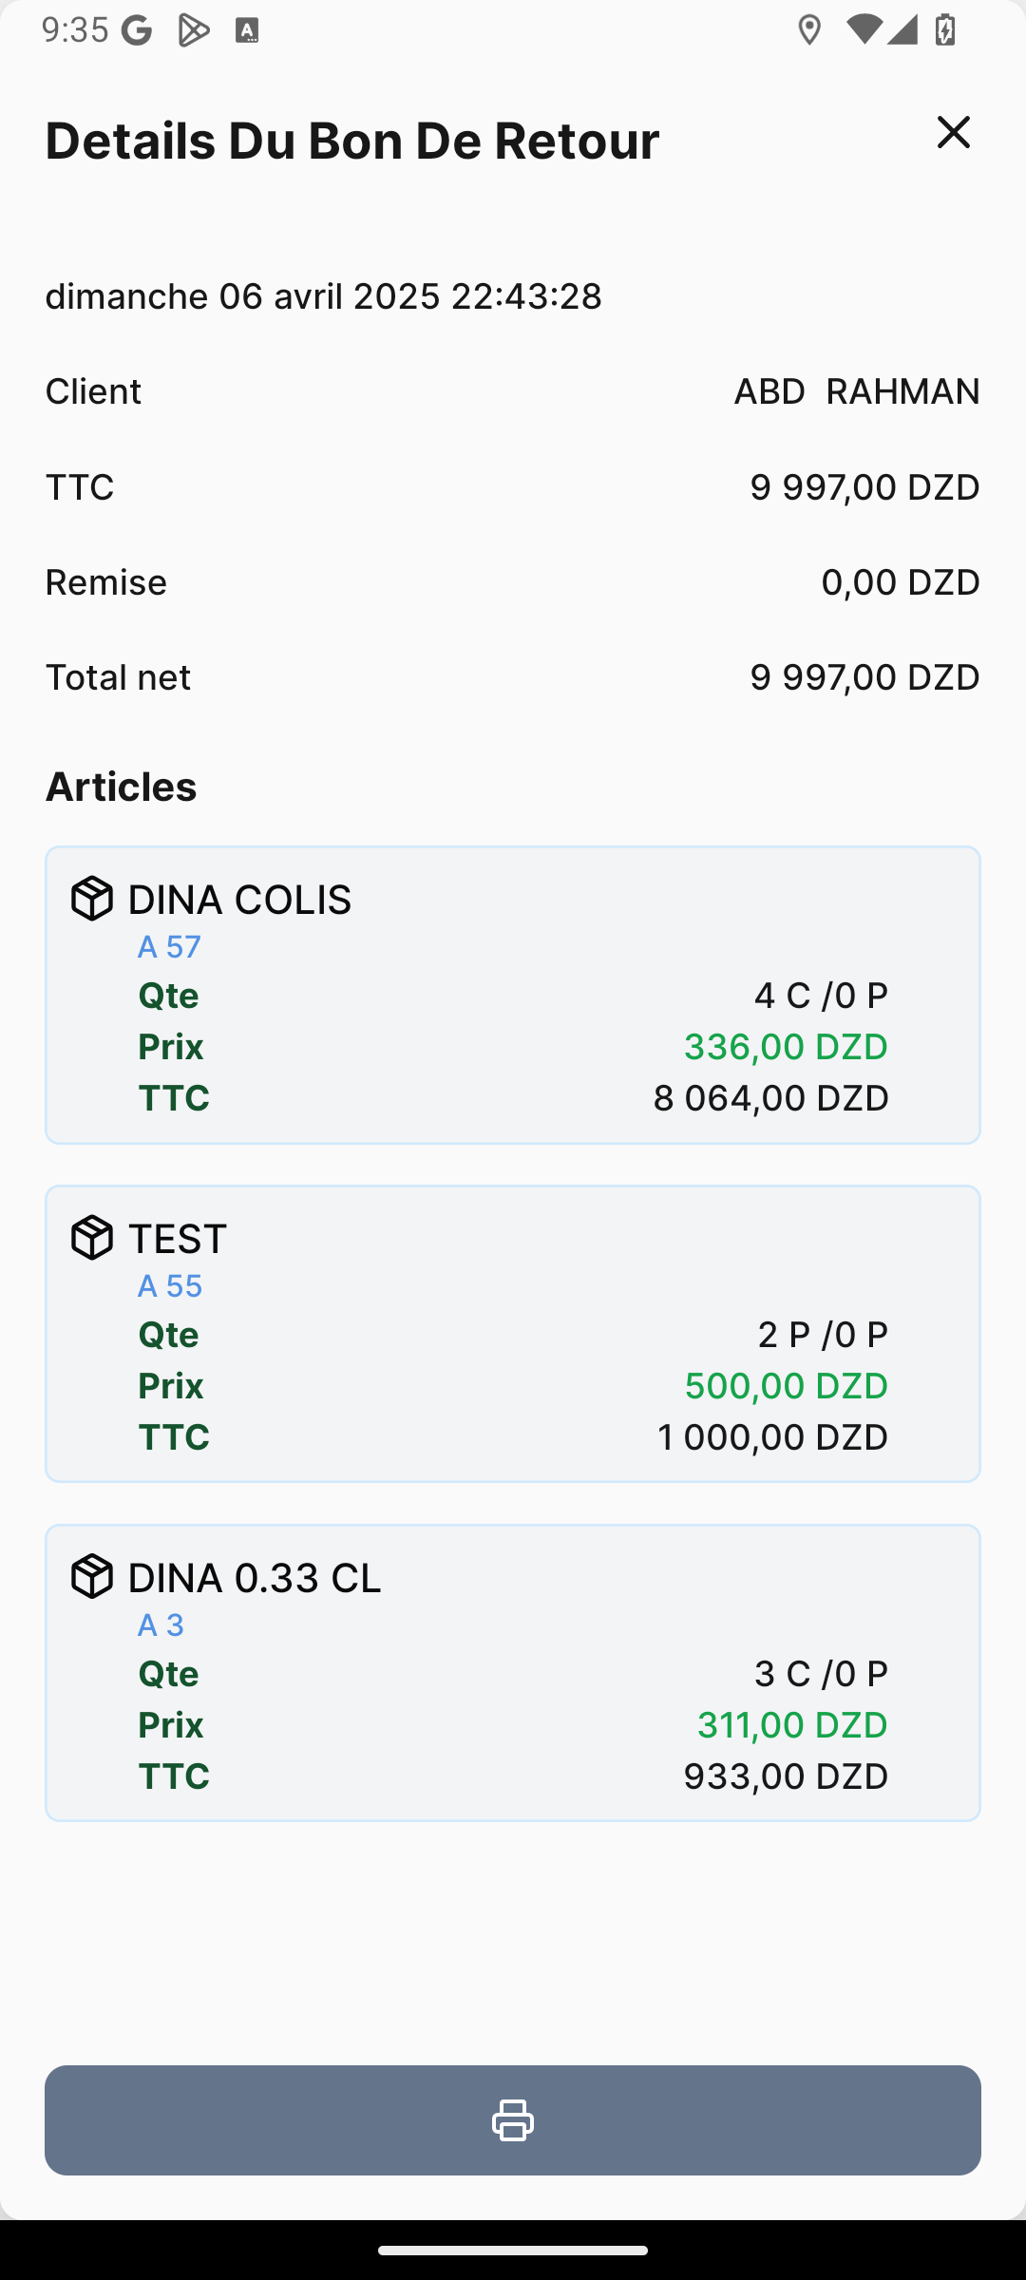Tap the Google G icon in status bar
The height and width of the screenshot is (2280, 1026).
click(137, 30)
